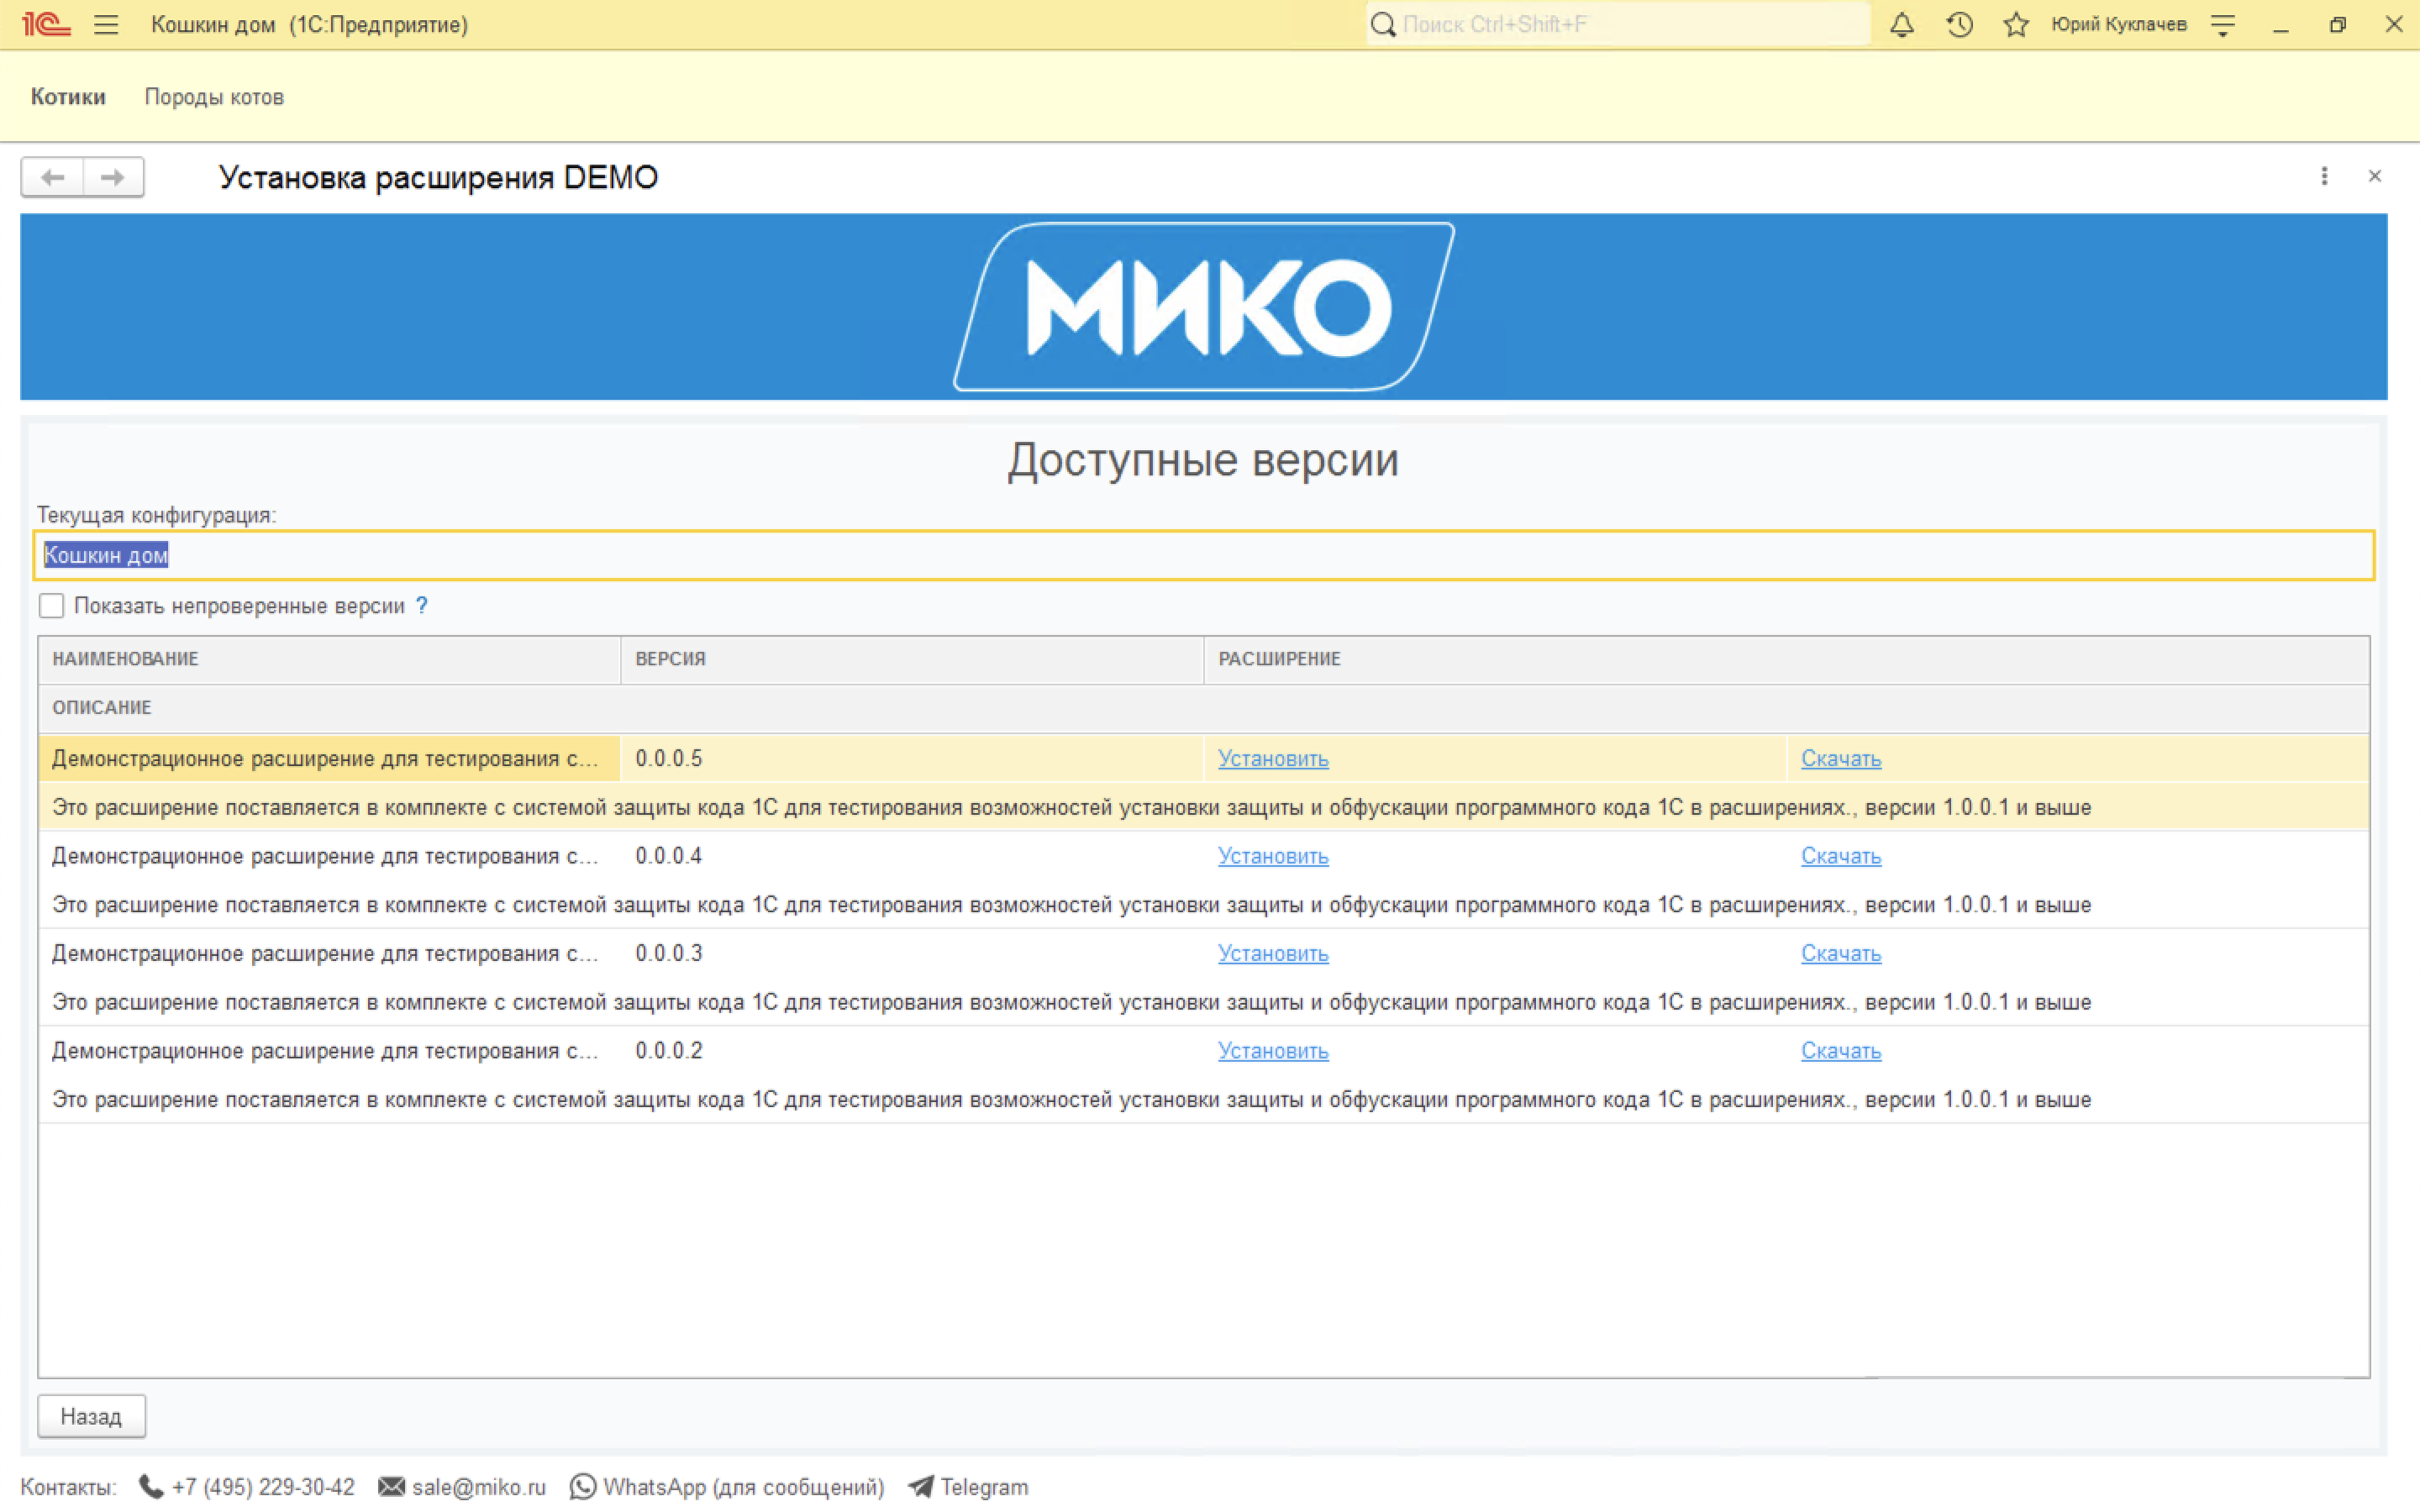Open the Породы котов section
The image size is (2420, 1512).
(214, 97)
